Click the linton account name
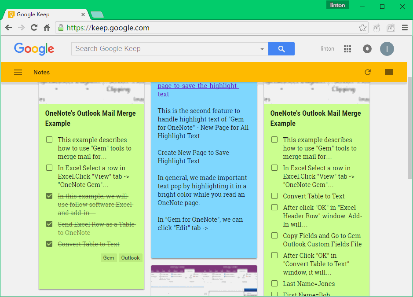This screenshot has height=297, width=413. [327, 49]
